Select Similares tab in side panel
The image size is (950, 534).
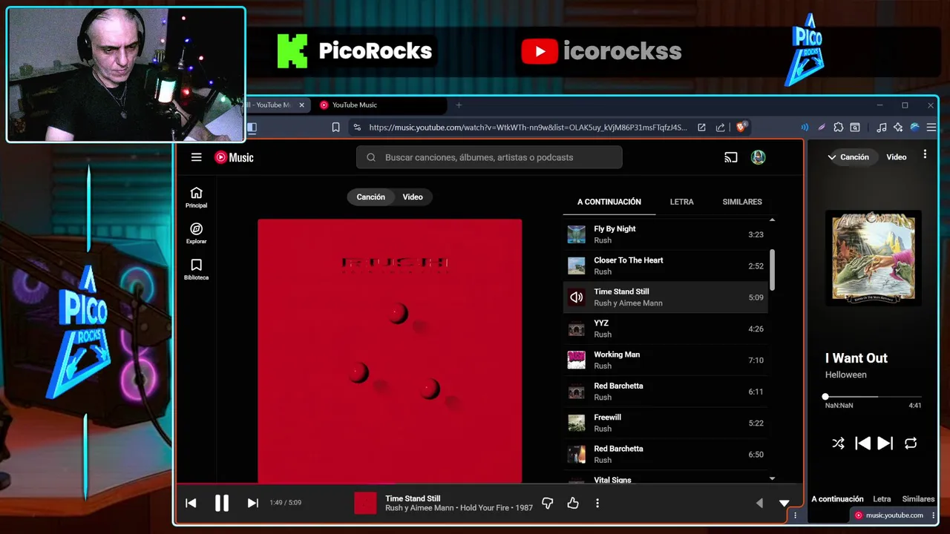tap(918, 499)
